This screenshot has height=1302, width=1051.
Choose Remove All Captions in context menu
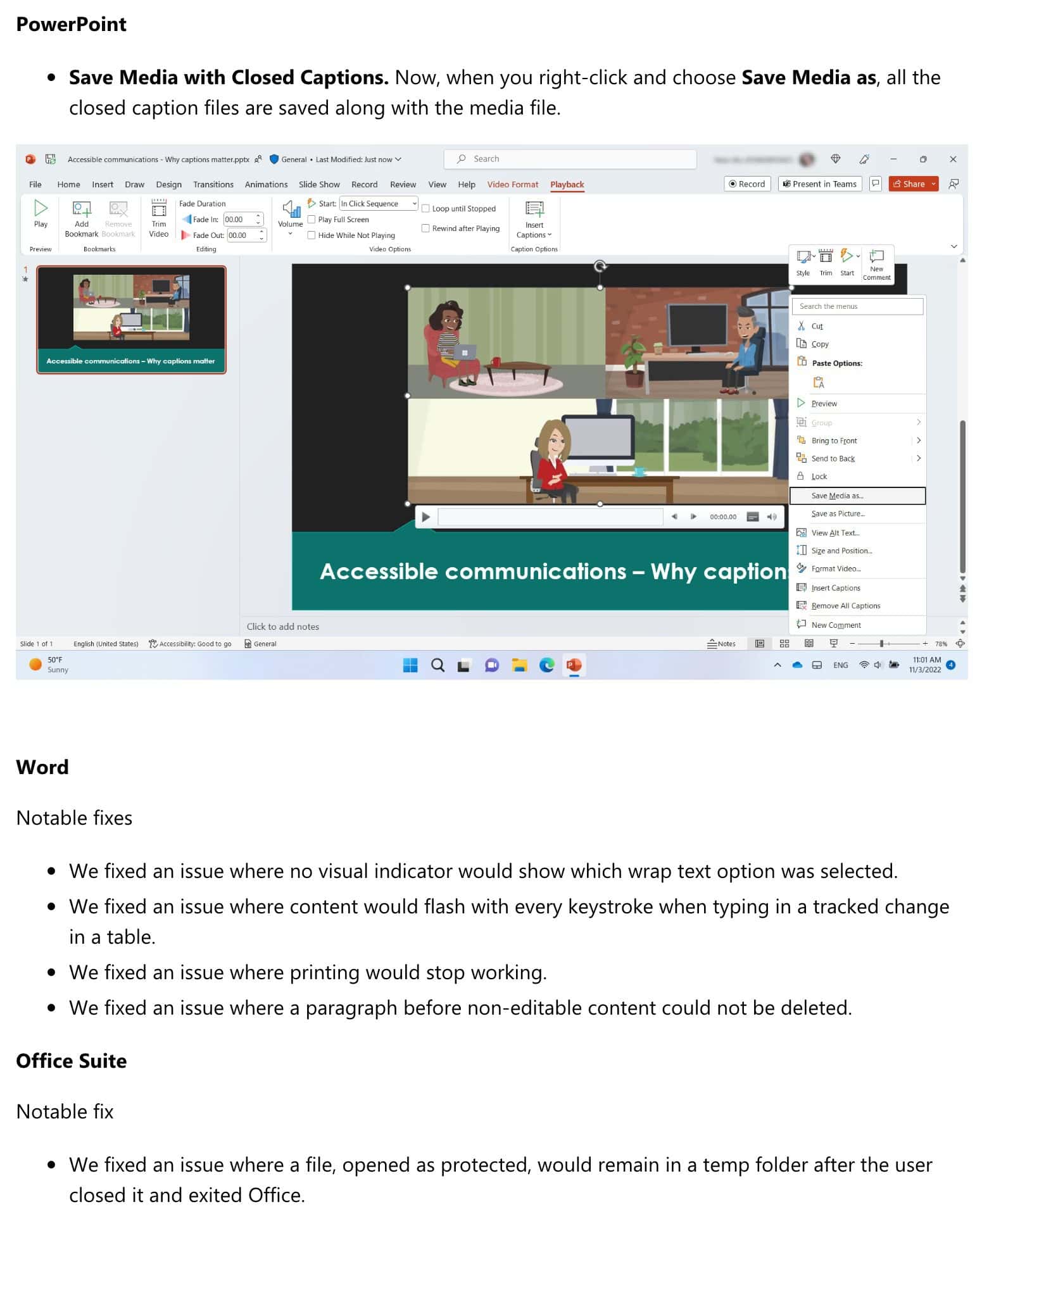coord(857,606)
